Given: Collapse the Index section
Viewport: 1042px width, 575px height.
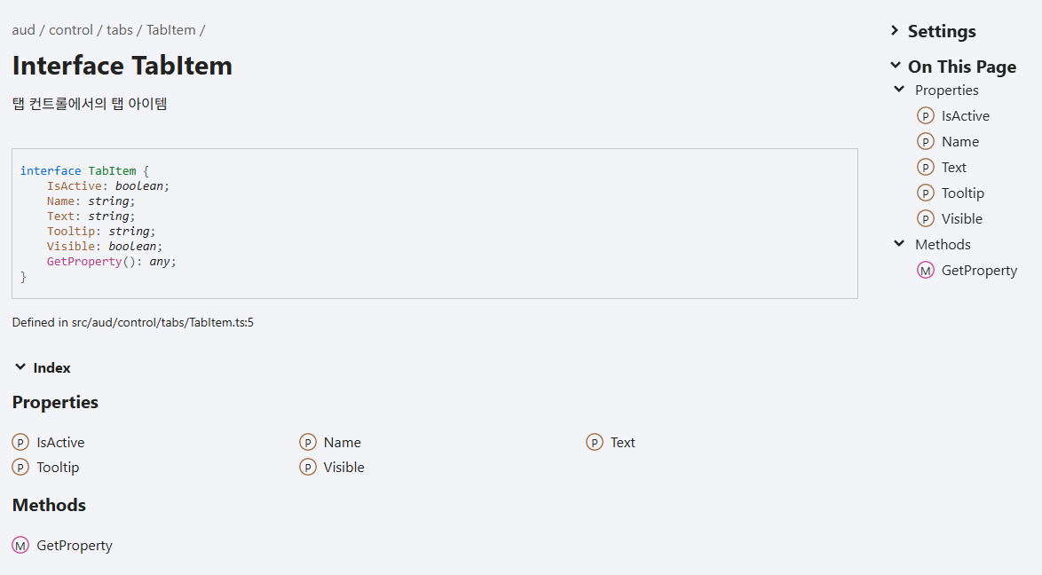Looking at the screenshot, I should [x=20, y=367].
